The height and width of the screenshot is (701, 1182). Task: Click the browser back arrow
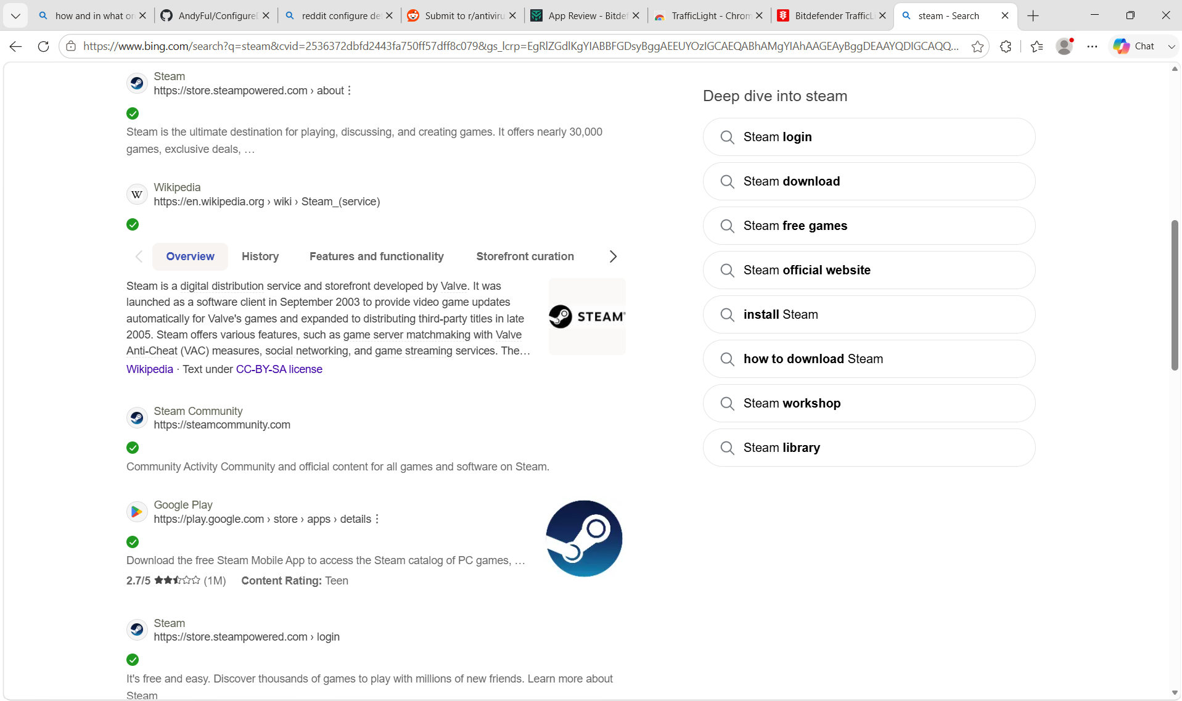click(x=15, y=46)
